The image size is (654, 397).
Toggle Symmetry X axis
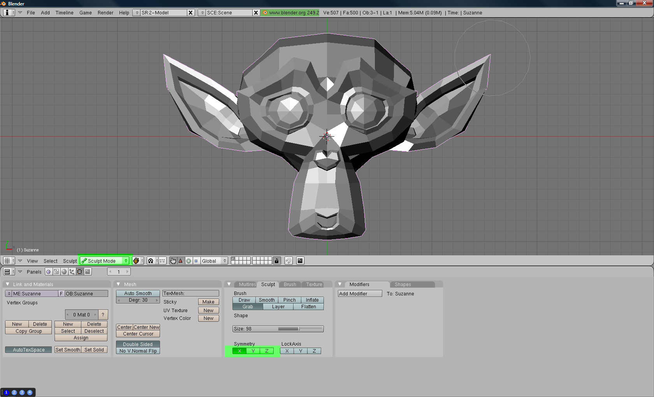tap(239, 351)
